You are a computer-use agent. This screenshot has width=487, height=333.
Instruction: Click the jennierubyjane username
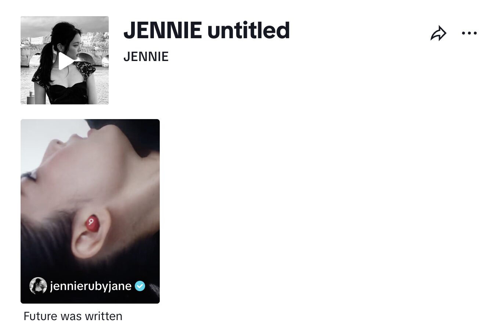click(x=91, y=286)
